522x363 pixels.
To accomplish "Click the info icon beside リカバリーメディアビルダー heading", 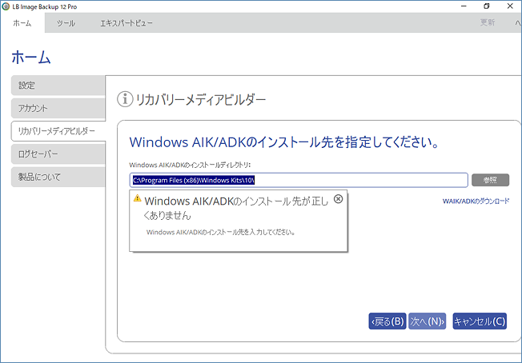I will pyautogui.click(x=125, y=99).
